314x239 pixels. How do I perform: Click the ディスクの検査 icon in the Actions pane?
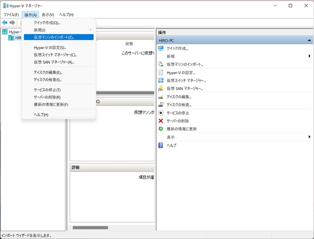click(x=161, y=104)
